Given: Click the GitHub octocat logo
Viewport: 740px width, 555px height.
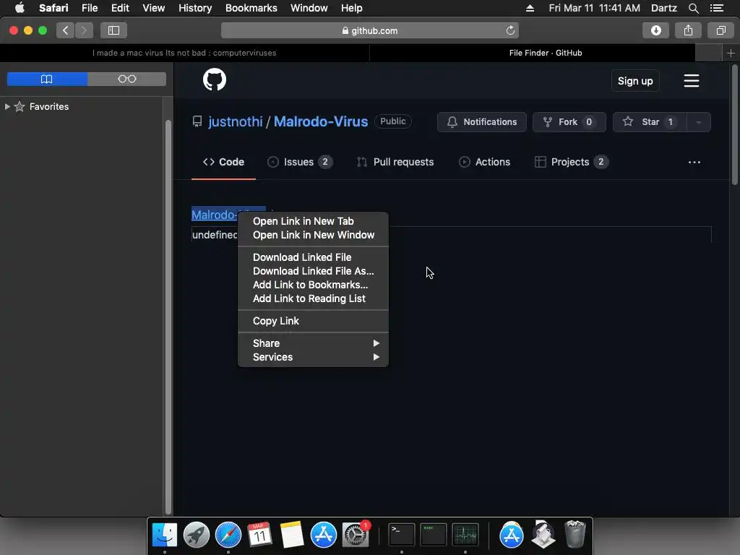Looking at the screenshot, I should (x=214, y=79).
